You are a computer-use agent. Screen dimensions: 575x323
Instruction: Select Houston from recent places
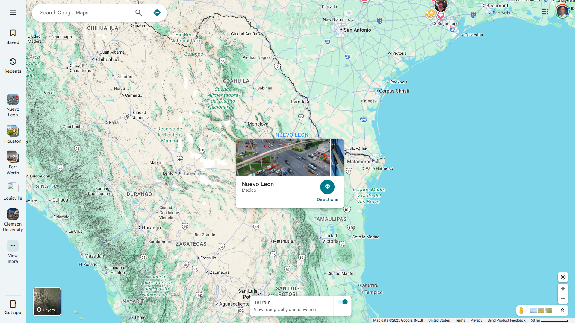click(13, 134)
